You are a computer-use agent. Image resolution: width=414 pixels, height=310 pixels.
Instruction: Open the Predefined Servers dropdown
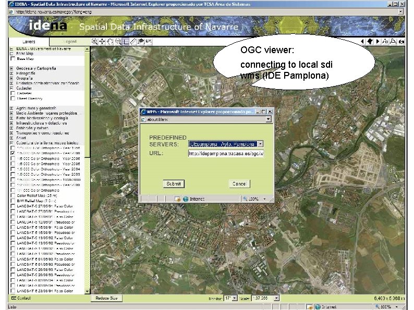[x=260, y=144]
